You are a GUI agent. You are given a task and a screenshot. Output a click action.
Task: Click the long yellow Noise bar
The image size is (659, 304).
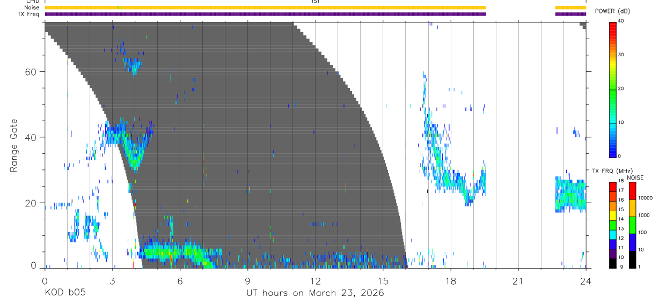265,8
